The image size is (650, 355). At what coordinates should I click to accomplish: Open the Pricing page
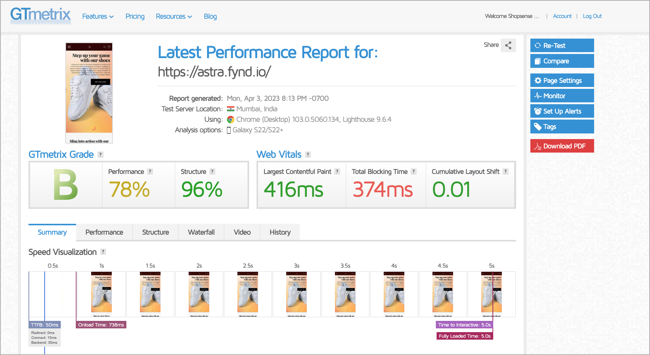pyautogui.click(x=135, y=16)
